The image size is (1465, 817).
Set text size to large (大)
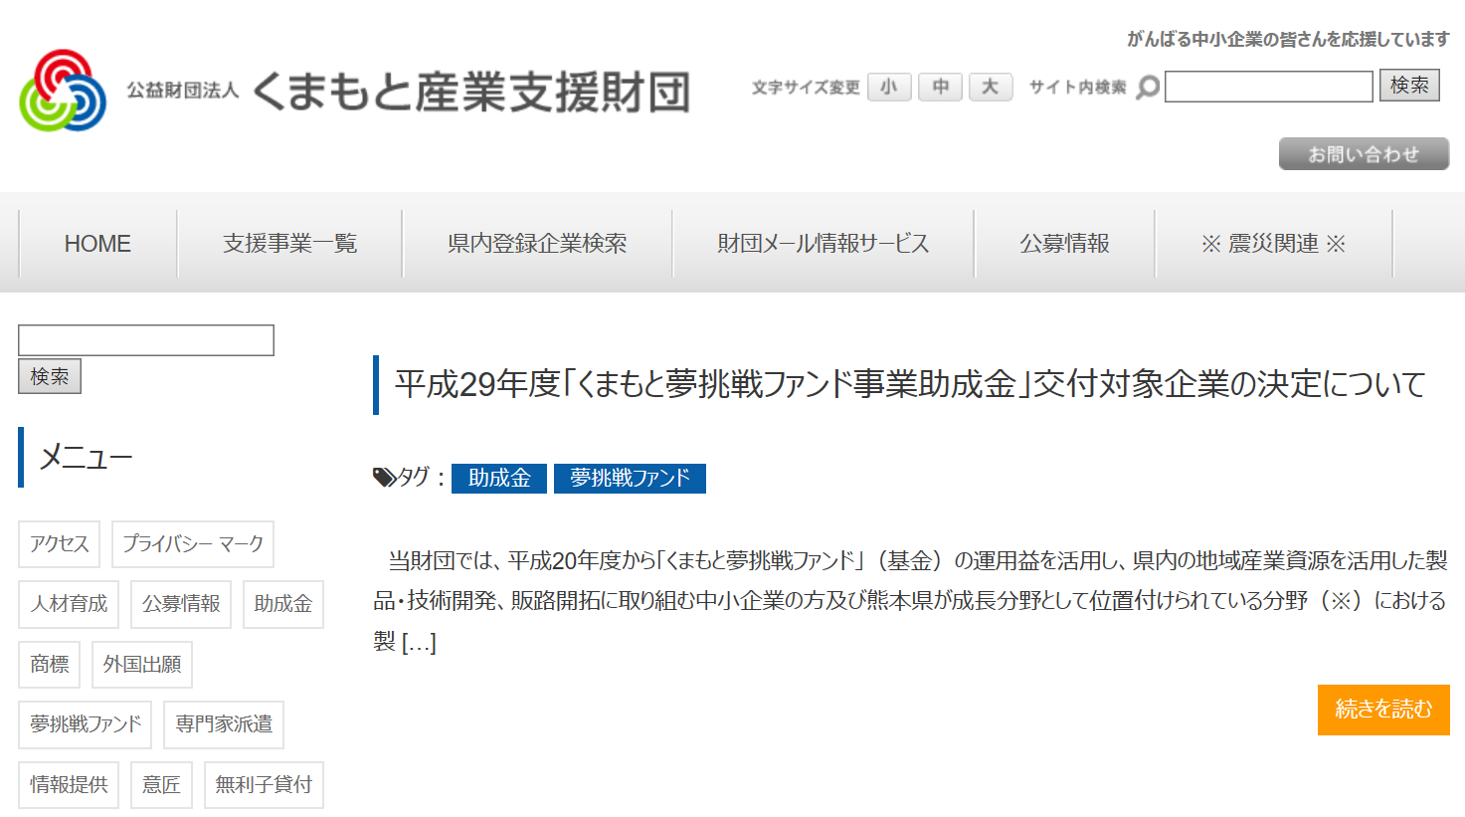click(x=991, y=88)
